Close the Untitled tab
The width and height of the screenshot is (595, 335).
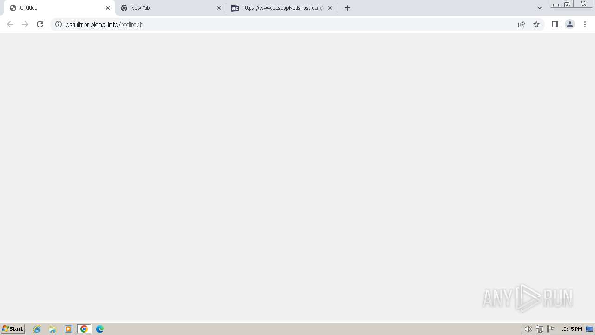tap(108, 8)
